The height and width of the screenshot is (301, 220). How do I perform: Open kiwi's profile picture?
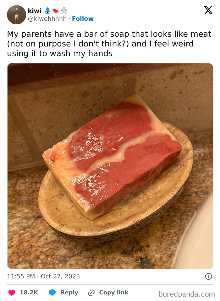16,14
